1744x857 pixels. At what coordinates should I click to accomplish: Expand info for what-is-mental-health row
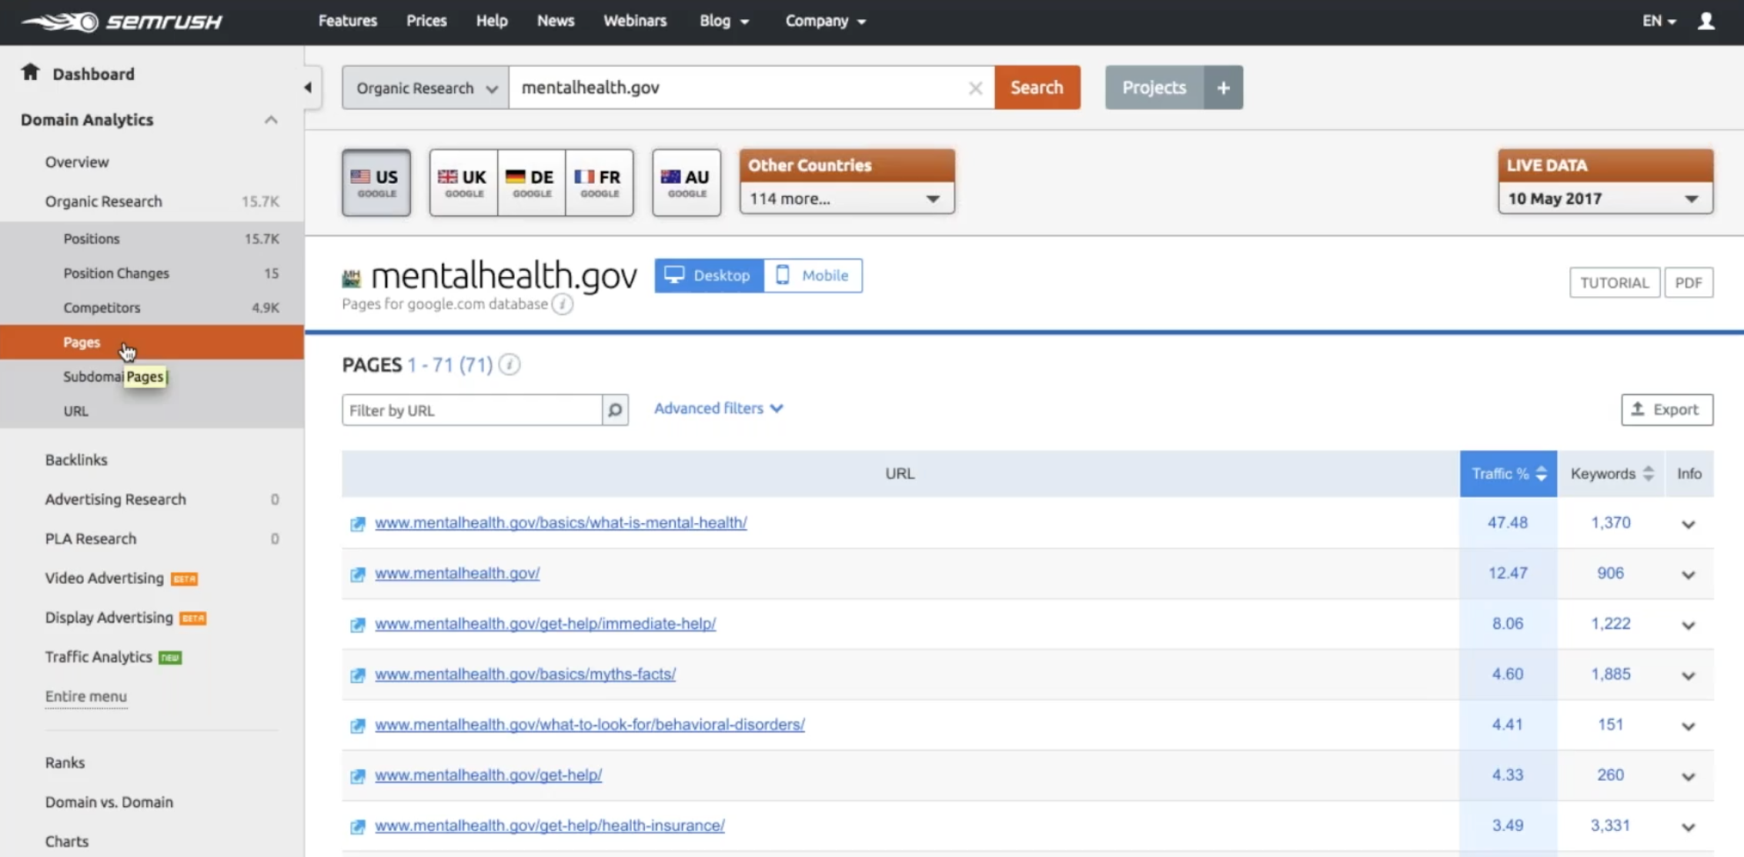pyautogui.click(x=1689, y=524)
